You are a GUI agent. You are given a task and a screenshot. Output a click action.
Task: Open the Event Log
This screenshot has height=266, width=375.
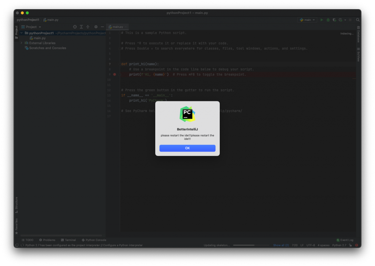click(345, 240)
